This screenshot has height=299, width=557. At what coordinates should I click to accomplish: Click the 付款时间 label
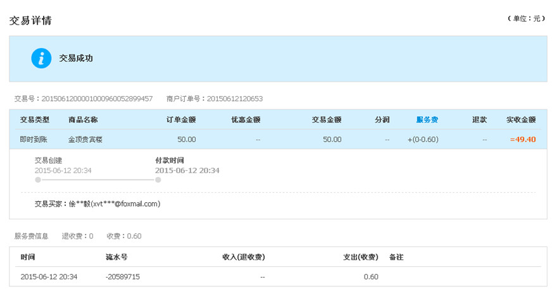click(x=170, y=161)
